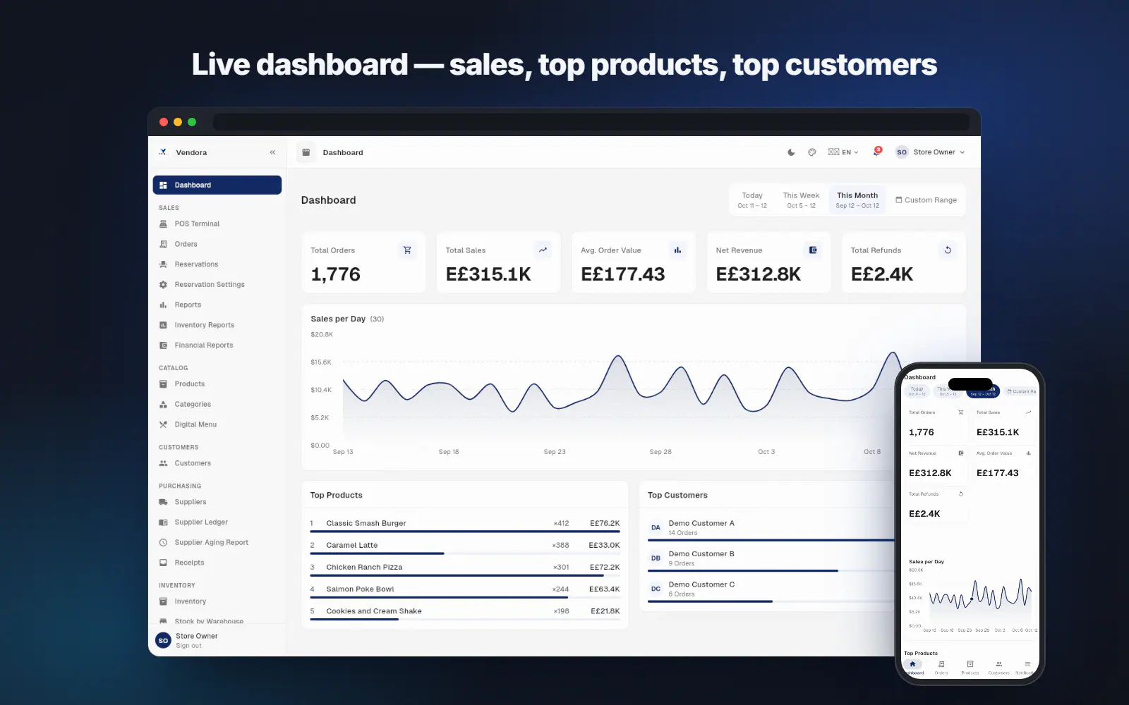Open Reservation Settings gear item
This screenshot has height=705, width=1129.
pyautogui.click(x=217, y=285)
